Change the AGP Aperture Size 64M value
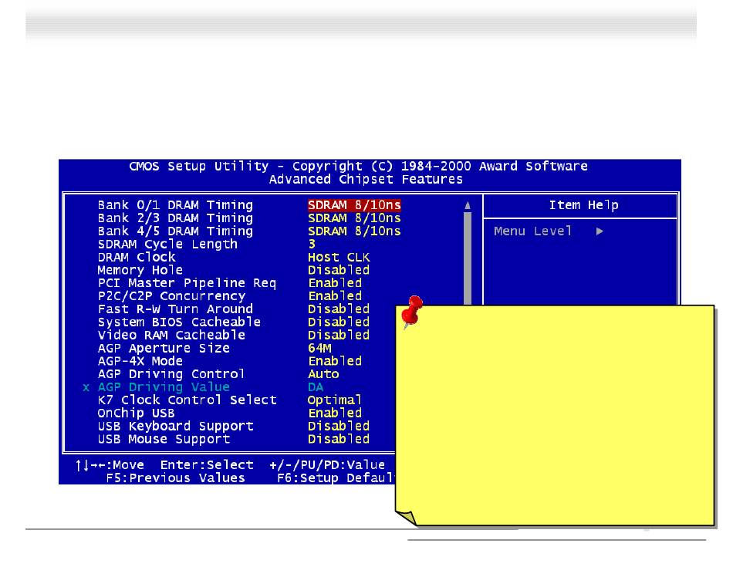Image resolution: width=733 pixels, height=567 pixels. (319, 348)
